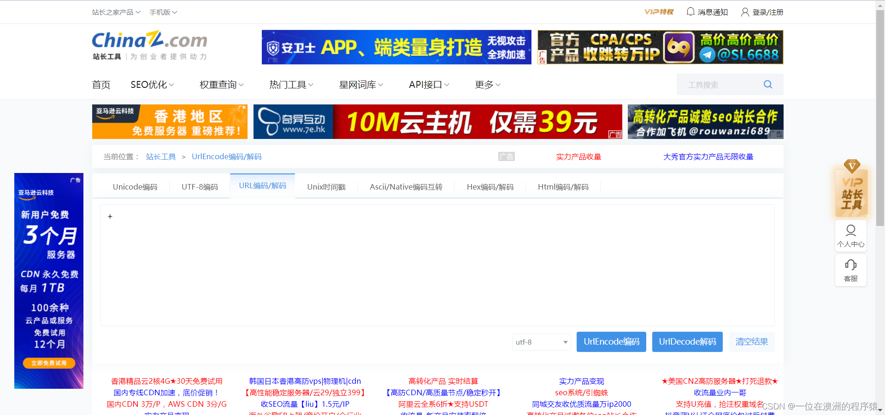Open the 个人中心 personal center icon
This screenshot has width=885, height=415.
tap(851, 236)
